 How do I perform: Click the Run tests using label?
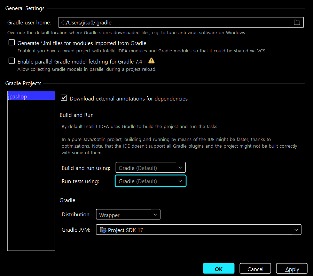(80, 181)
